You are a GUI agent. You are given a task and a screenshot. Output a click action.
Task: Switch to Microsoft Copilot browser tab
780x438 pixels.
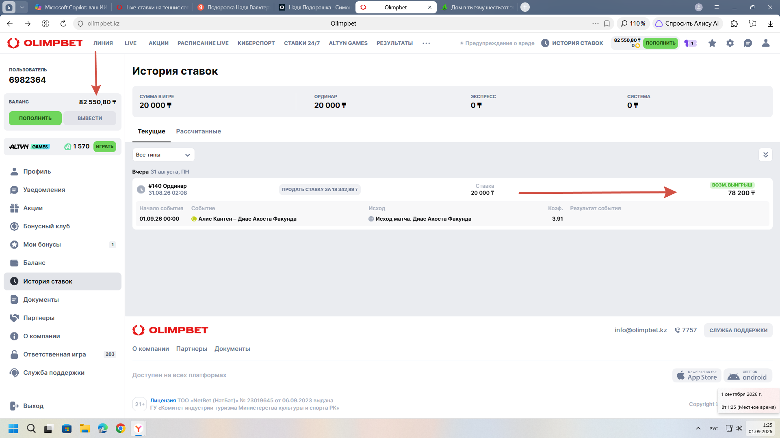click(x=71, y=7)
